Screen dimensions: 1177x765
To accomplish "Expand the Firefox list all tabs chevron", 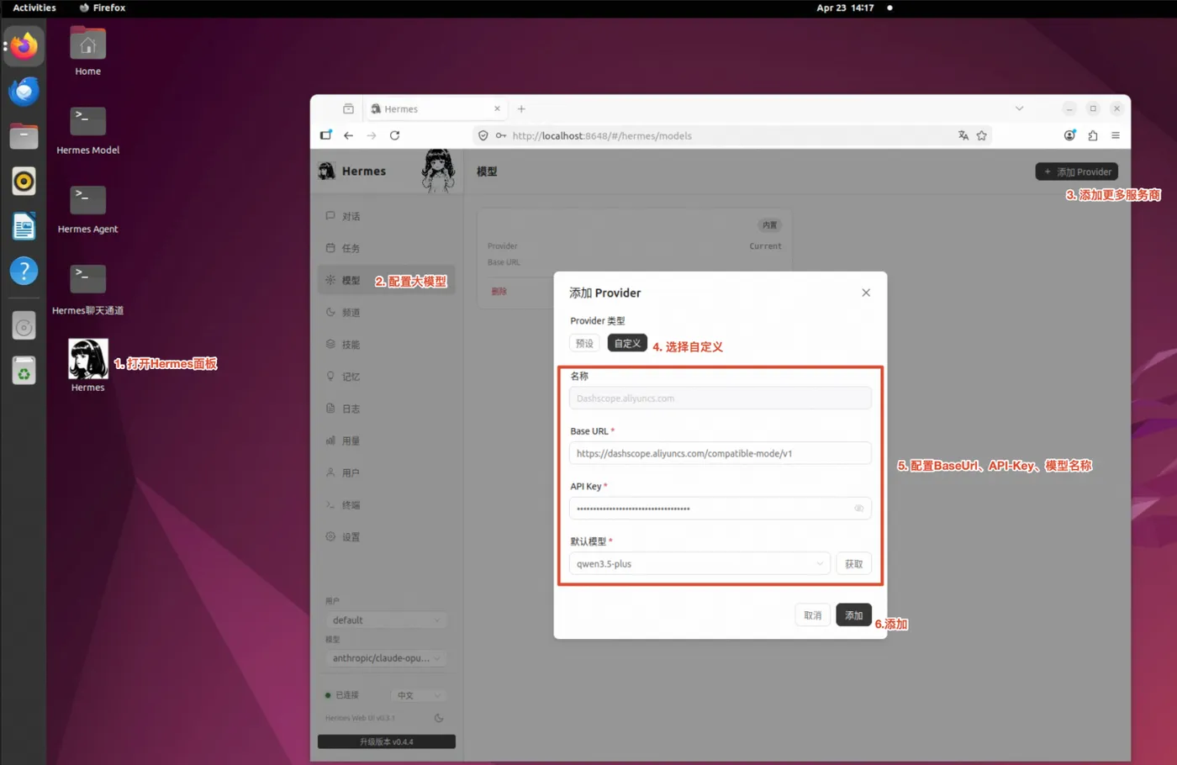I will (1019, 108).
